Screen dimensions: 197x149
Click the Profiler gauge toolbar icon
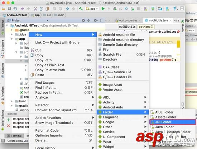(126, 9)
